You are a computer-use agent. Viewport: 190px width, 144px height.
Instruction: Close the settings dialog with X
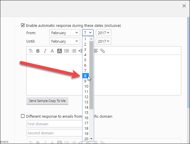click(184, 6)
